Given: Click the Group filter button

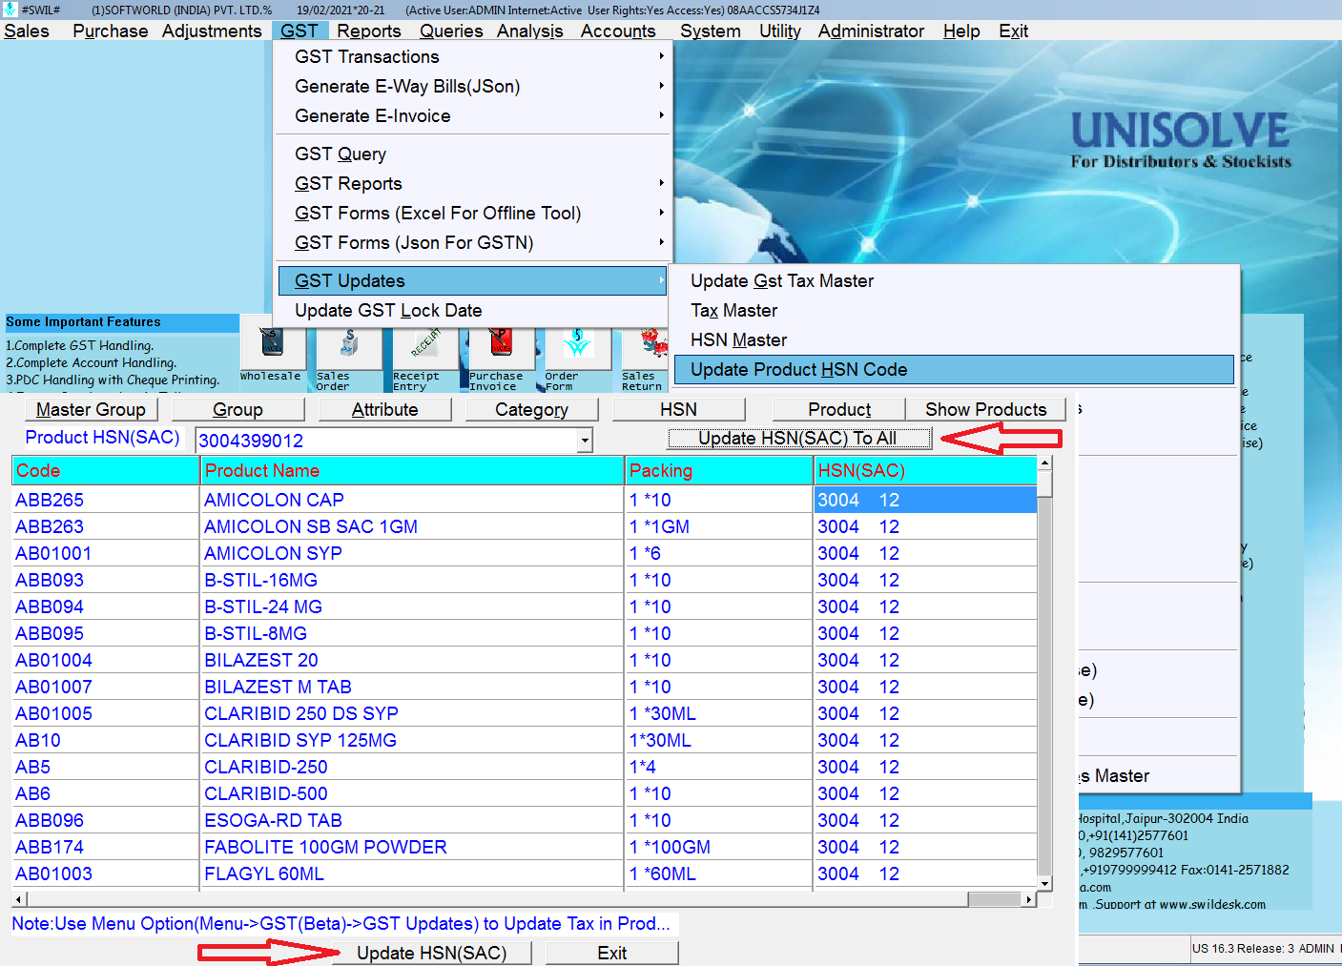Looking at the screenshot, I should (237, 409).
